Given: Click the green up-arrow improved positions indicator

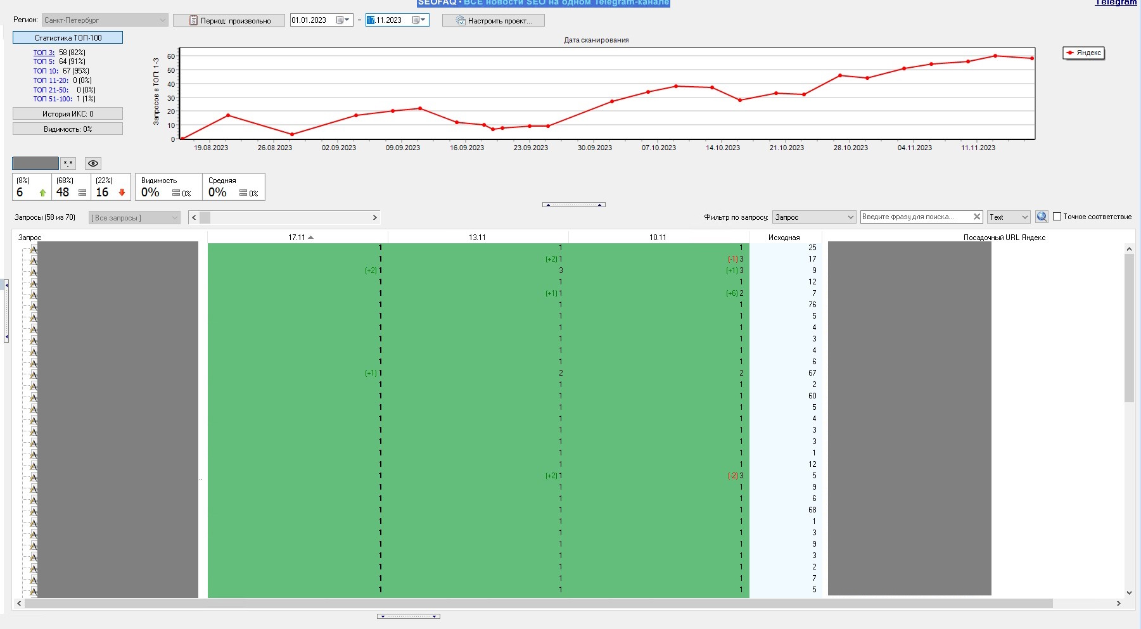Looking at the screenshot, I should tap(42, 193).
